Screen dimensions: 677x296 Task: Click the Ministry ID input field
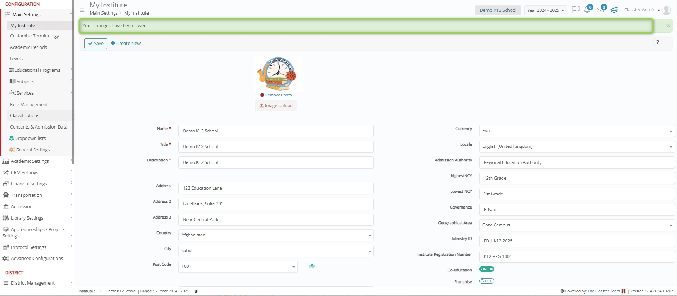pyautogui.click(x=577, y=241)
